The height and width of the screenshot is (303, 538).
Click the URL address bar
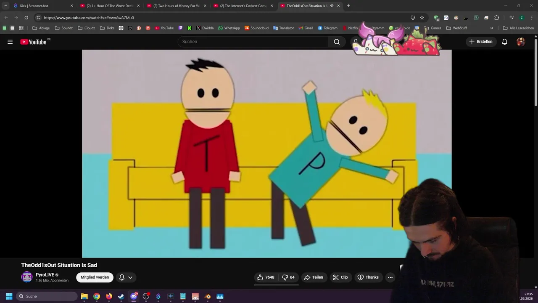(227, 18)
